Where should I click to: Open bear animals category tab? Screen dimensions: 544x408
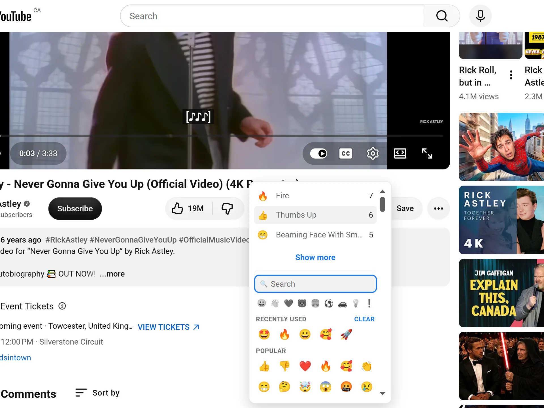point(302,303)
